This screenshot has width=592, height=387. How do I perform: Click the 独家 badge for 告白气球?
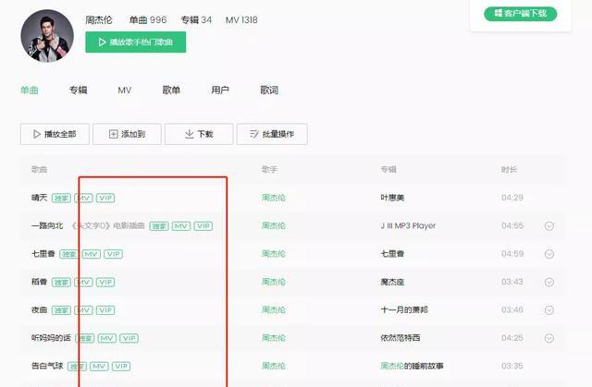pyautogui.click(x=77, y=367)
